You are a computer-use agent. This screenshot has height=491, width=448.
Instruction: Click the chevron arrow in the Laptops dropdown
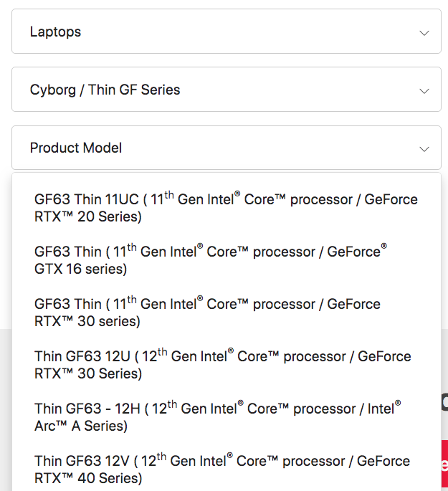(424, 33)
